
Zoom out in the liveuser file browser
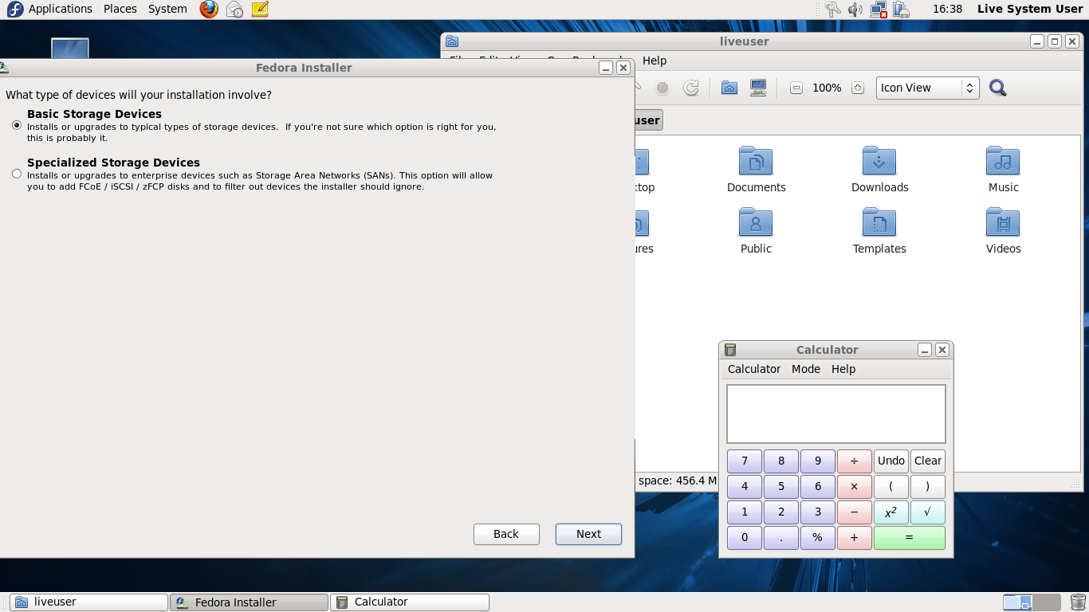[796, 88]
